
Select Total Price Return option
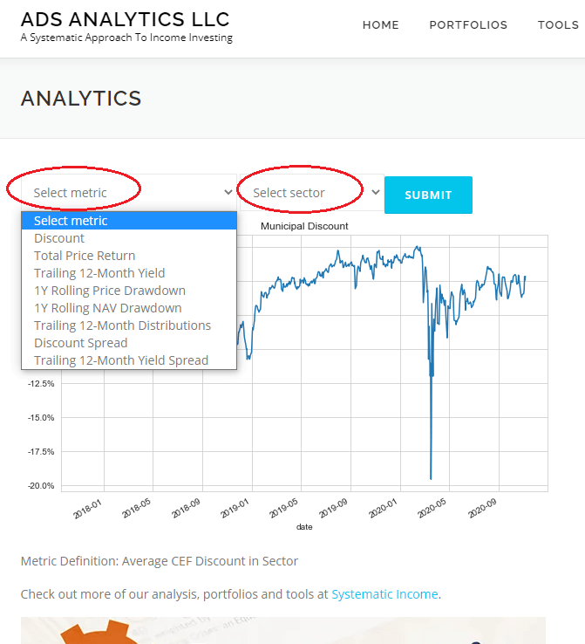(85, 256)
